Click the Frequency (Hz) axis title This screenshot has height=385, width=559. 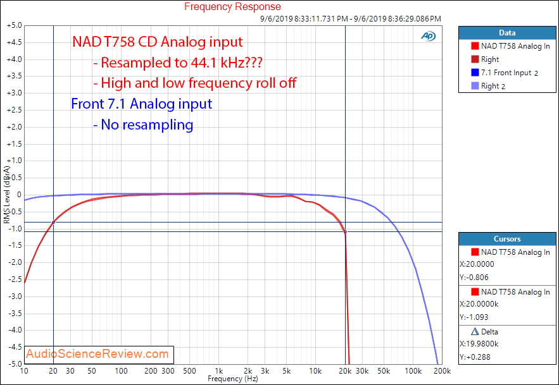[232, 379]
